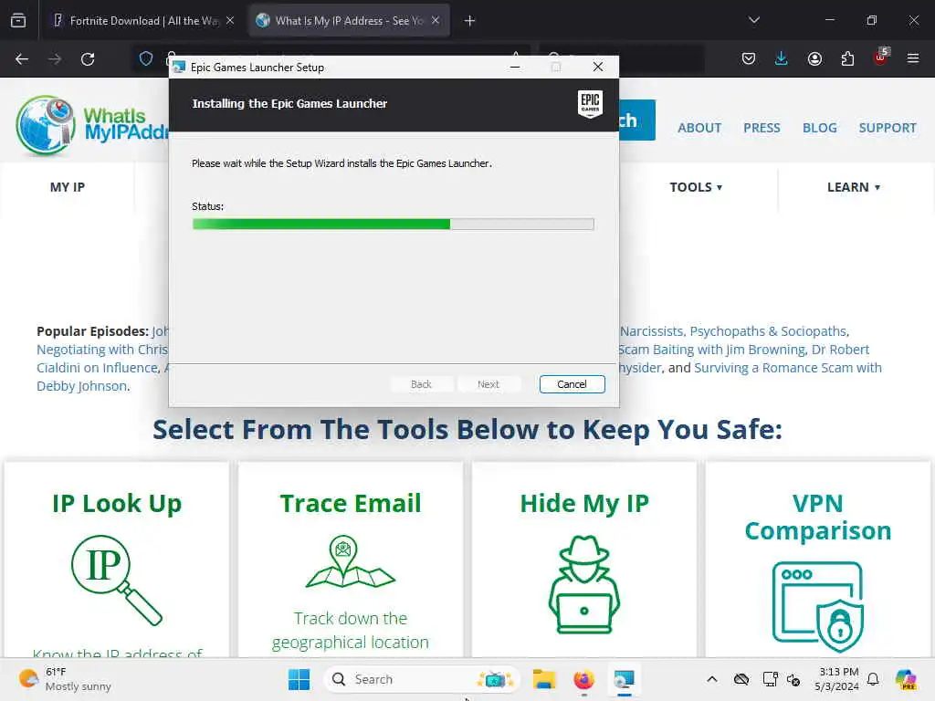
Task: Open Surviving a Romance Scam link
Action: (x=788, y=368)
